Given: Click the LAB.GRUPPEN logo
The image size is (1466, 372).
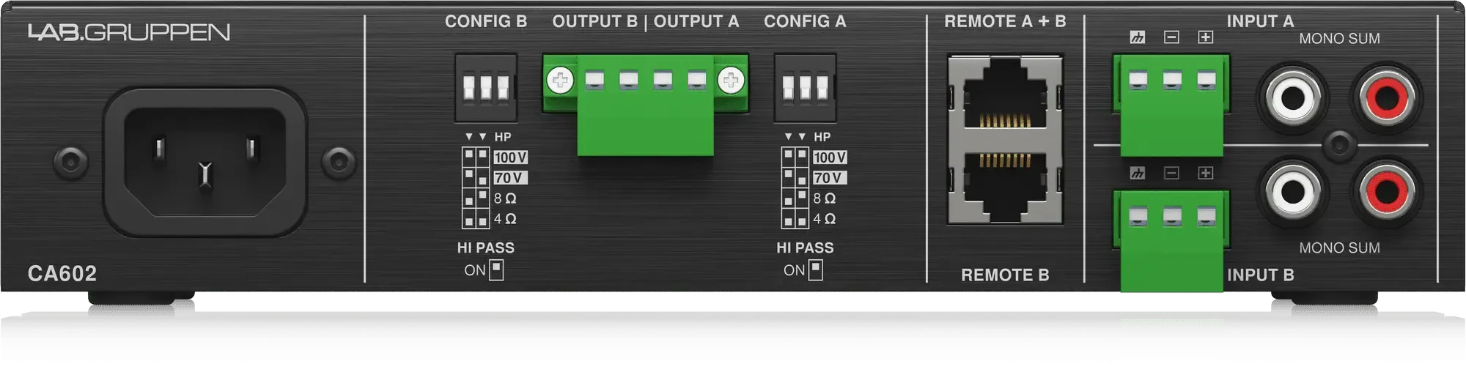Looking at the screenshot, I should [129, 32].
